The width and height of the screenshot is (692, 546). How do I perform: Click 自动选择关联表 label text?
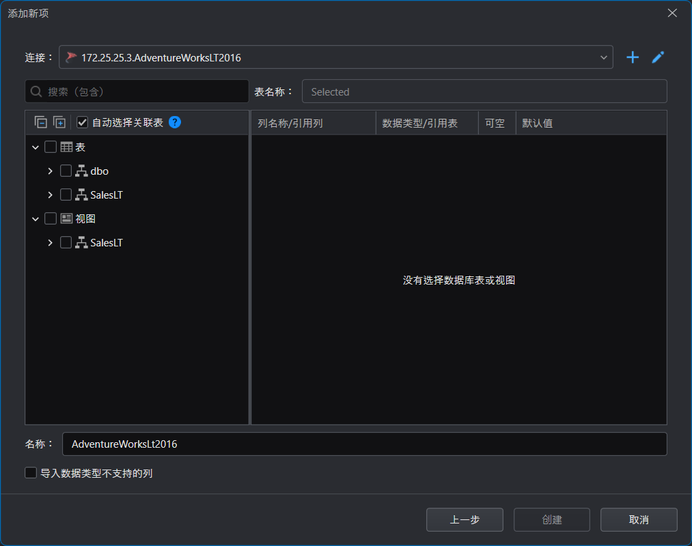(128, 122)
